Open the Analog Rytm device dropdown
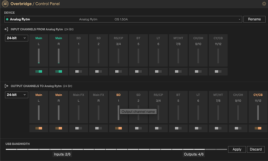 123,19
